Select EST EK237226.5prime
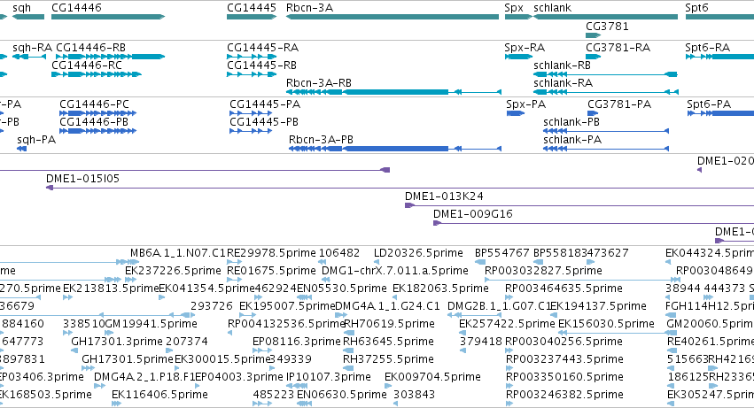 click(x=173, y=271)
